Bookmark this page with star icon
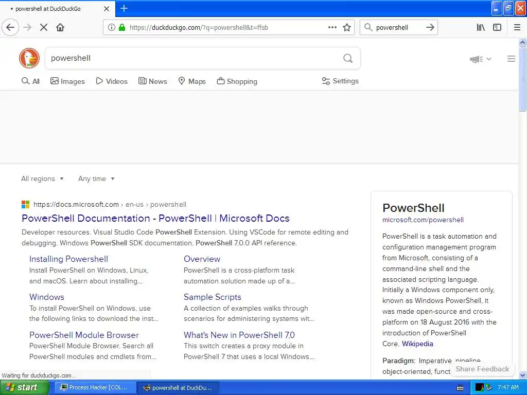This screenshot has height=395, width=527. tap(347, 28)
